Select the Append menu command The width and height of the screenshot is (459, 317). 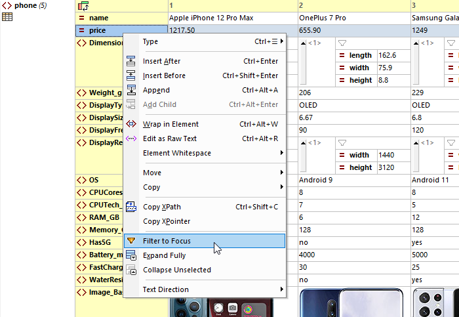(156, 90)
